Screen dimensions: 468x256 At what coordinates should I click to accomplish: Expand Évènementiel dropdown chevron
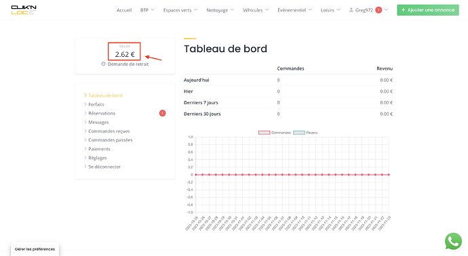[310, 10]
